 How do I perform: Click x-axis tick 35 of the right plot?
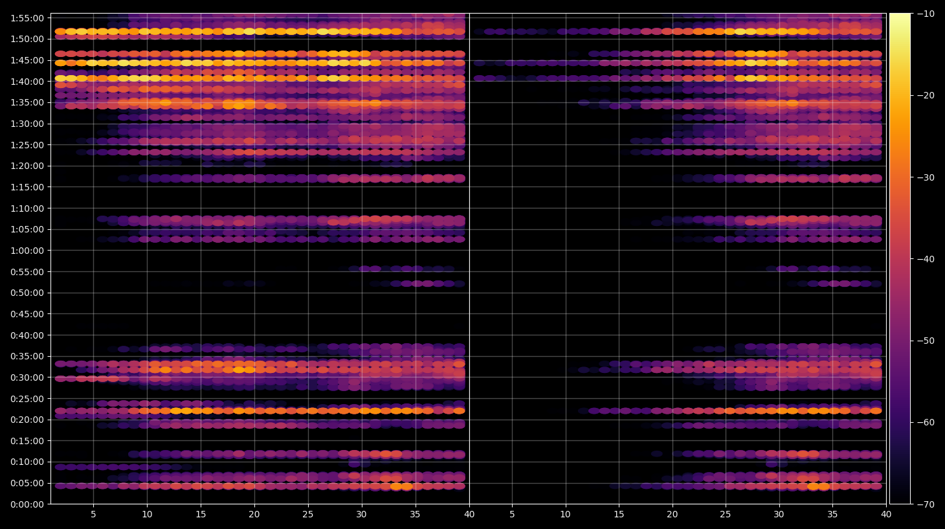click(832, 515)
